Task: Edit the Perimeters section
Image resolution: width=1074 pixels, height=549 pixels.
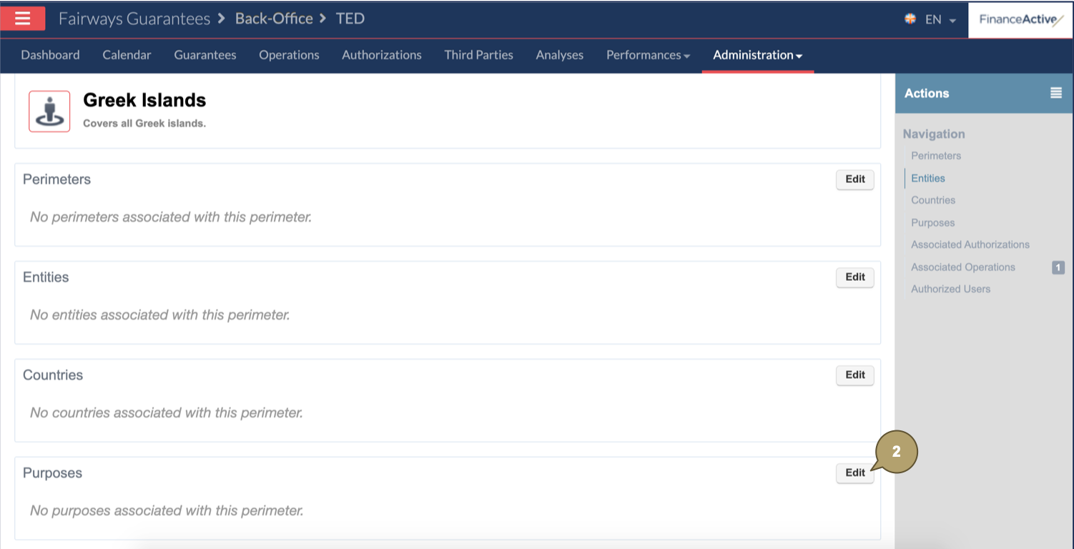Action: 854,179
